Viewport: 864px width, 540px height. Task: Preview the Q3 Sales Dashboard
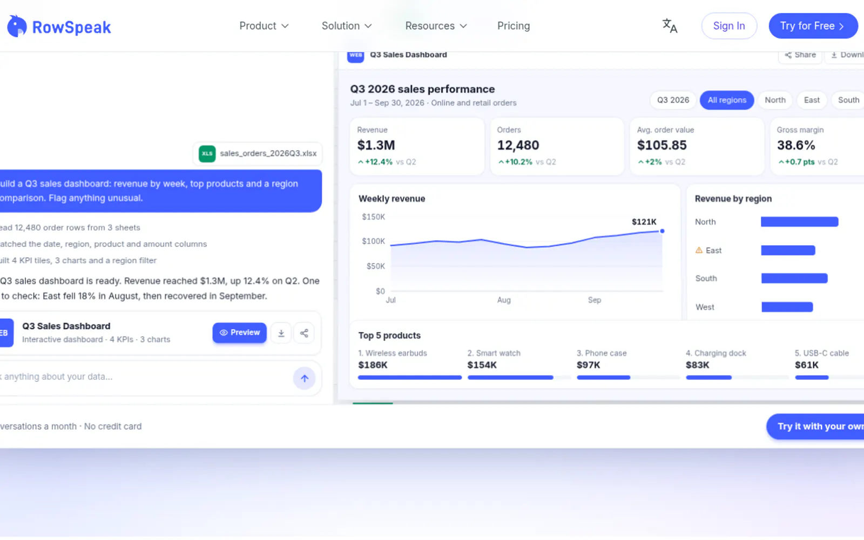click(x=239, y=333)
